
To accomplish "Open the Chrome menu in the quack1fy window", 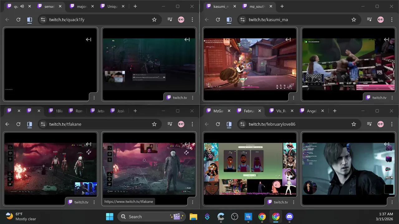I will pos(192,20).
